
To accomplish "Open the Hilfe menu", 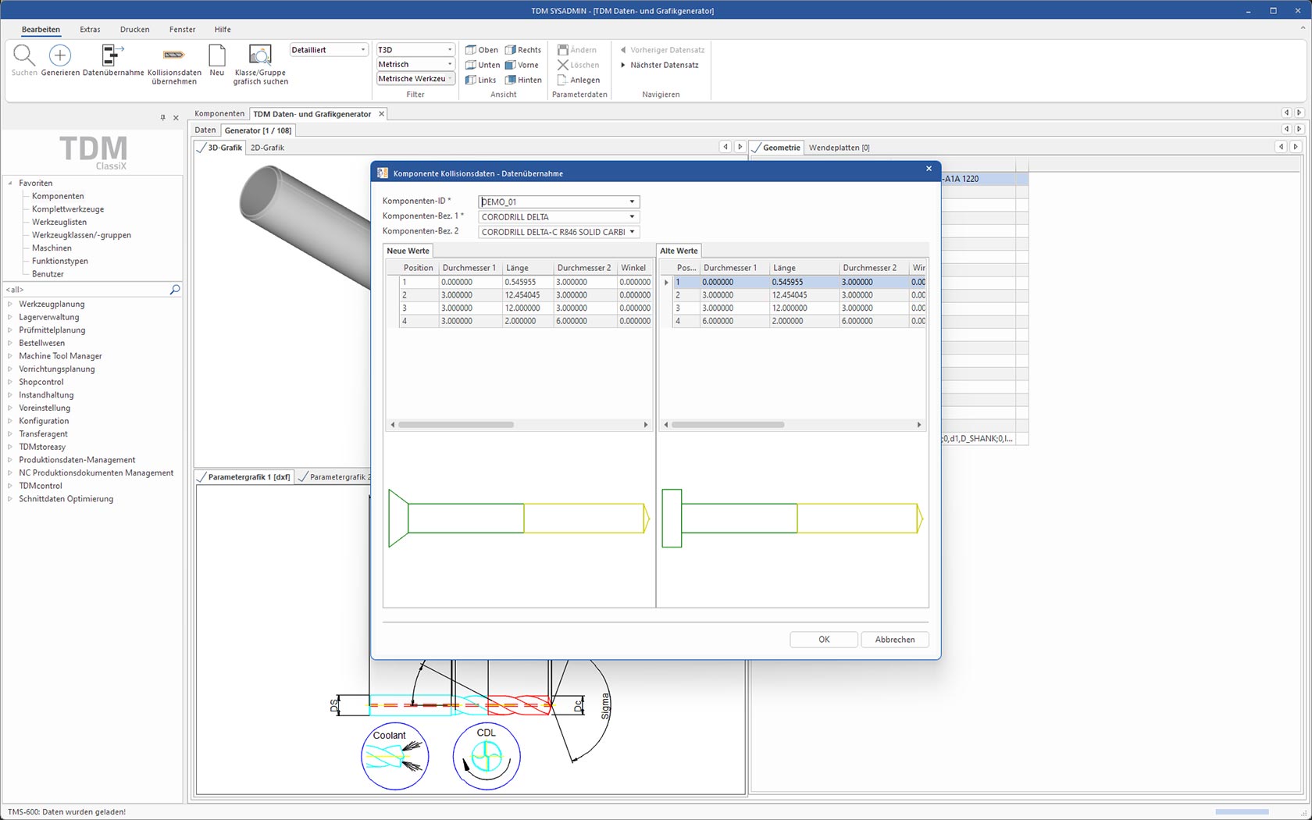I will click(223, 30).
